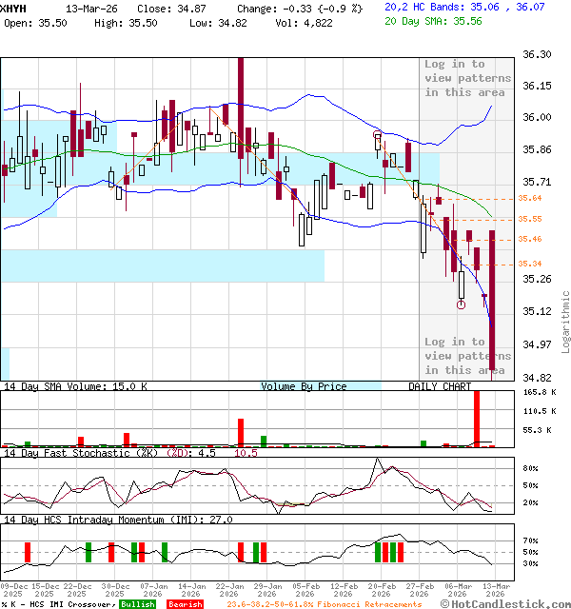Click the DAILY CHART label
The height and width of the screenshot is (609, 571).
(440, 387)
